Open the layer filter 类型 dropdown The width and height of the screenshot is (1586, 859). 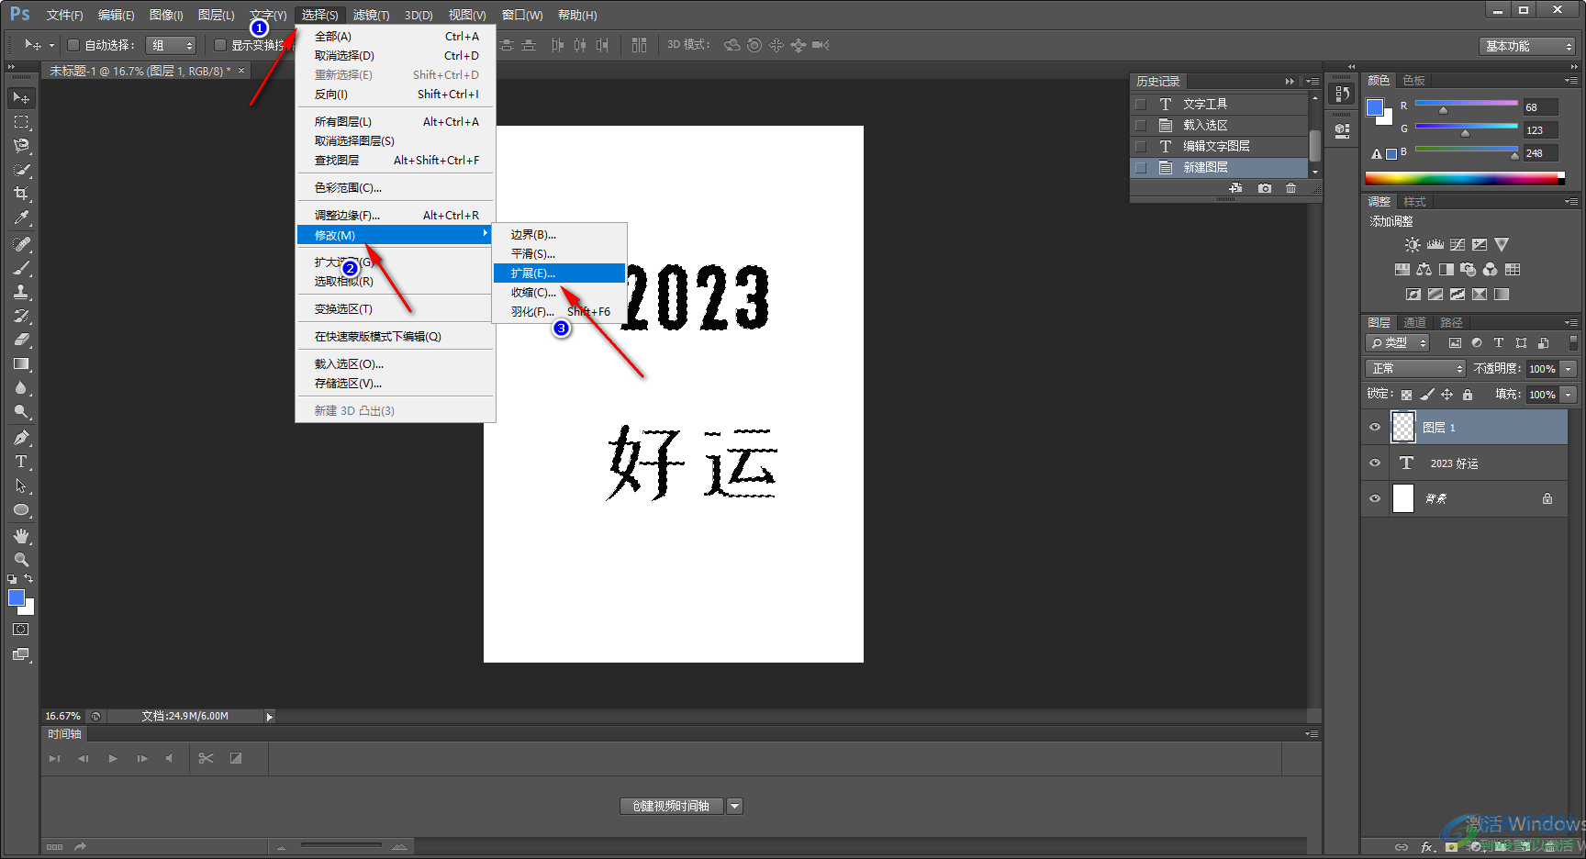[1399, 343]
